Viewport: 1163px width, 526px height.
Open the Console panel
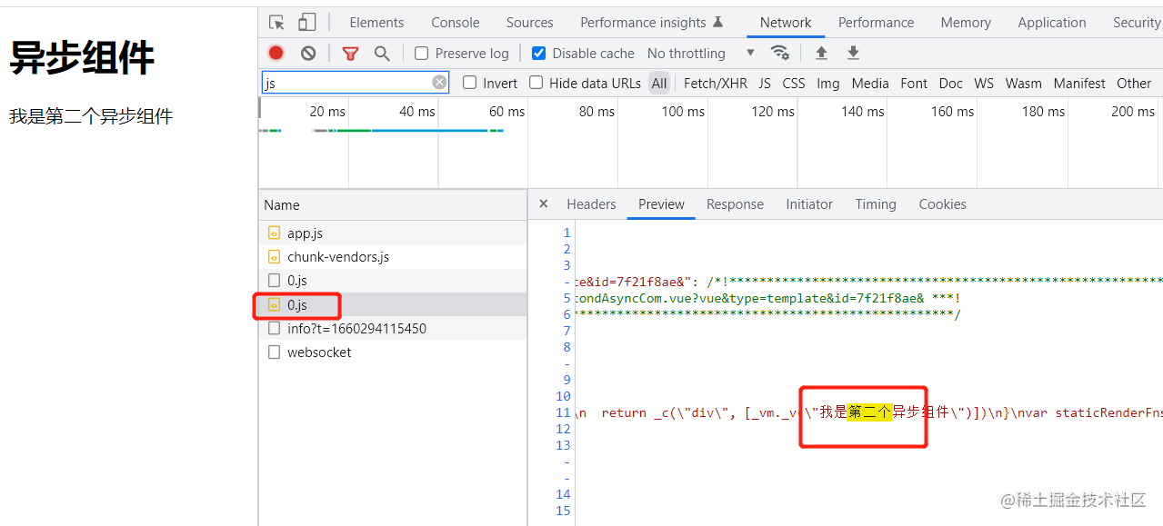456,23
